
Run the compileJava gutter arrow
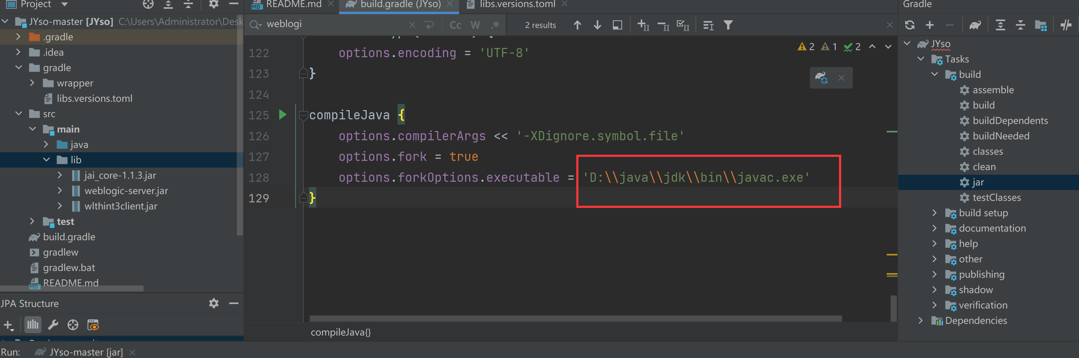point(283,115)
